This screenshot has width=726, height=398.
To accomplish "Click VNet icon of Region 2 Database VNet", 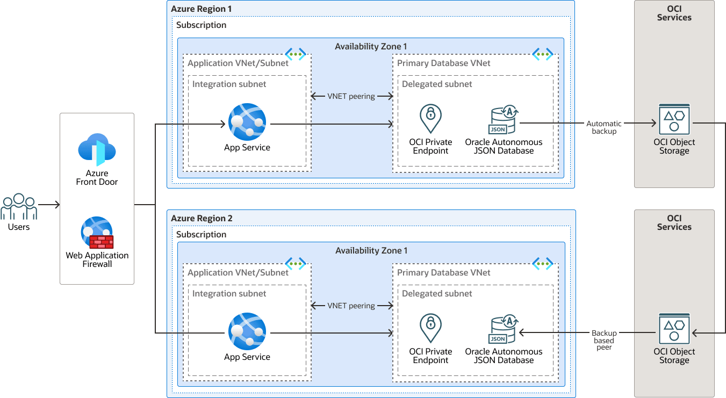I will pyautogui.click(x=543, y=264).
